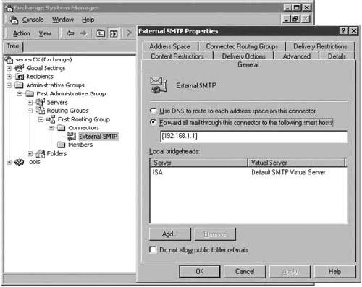Switch to the Connected Routing Groups tab
Screen dimensions: 362x287
point(242,46)
